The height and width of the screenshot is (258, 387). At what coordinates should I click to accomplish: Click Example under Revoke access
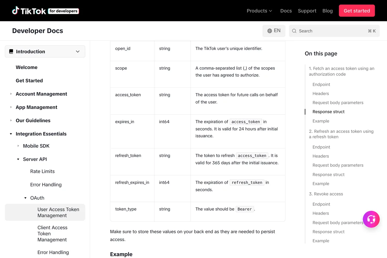point(321,241)
